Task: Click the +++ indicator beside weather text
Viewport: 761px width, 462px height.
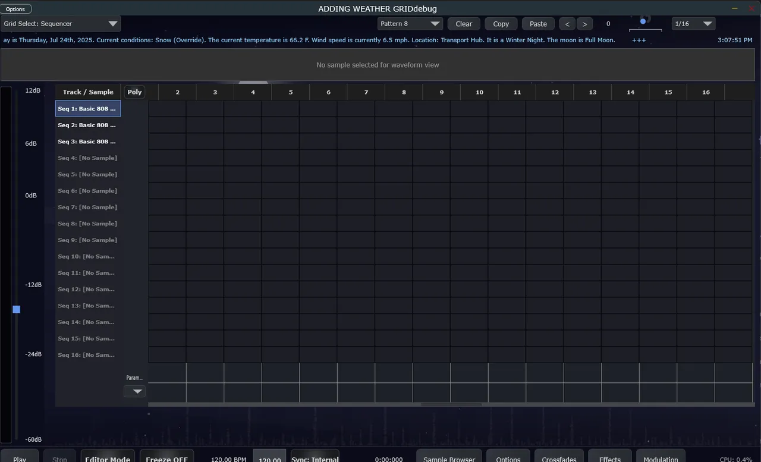Action: coord(639,40)
